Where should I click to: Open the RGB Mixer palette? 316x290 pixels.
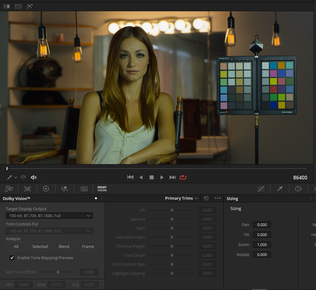(64, 189)
